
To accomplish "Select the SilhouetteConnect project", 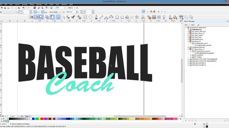I will point(198,39).
